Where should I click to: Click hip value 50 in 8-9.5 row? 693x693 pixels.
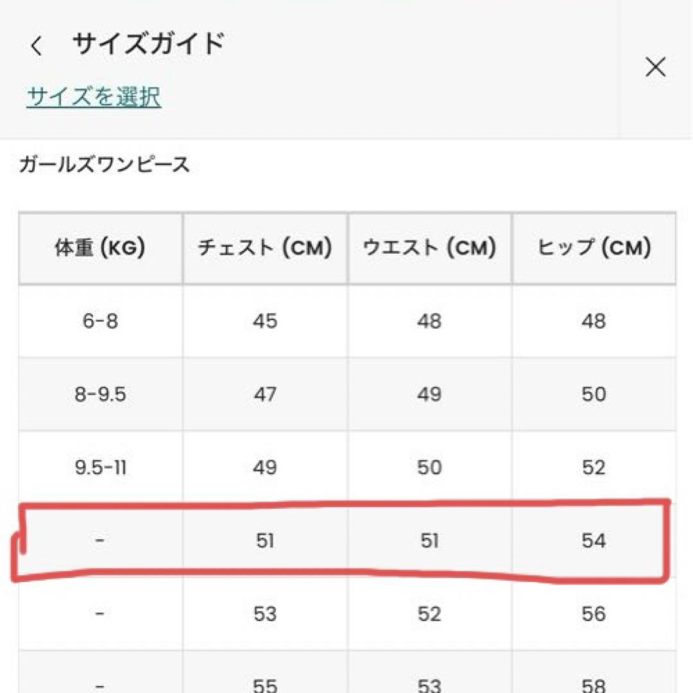[x=594, y=394]
